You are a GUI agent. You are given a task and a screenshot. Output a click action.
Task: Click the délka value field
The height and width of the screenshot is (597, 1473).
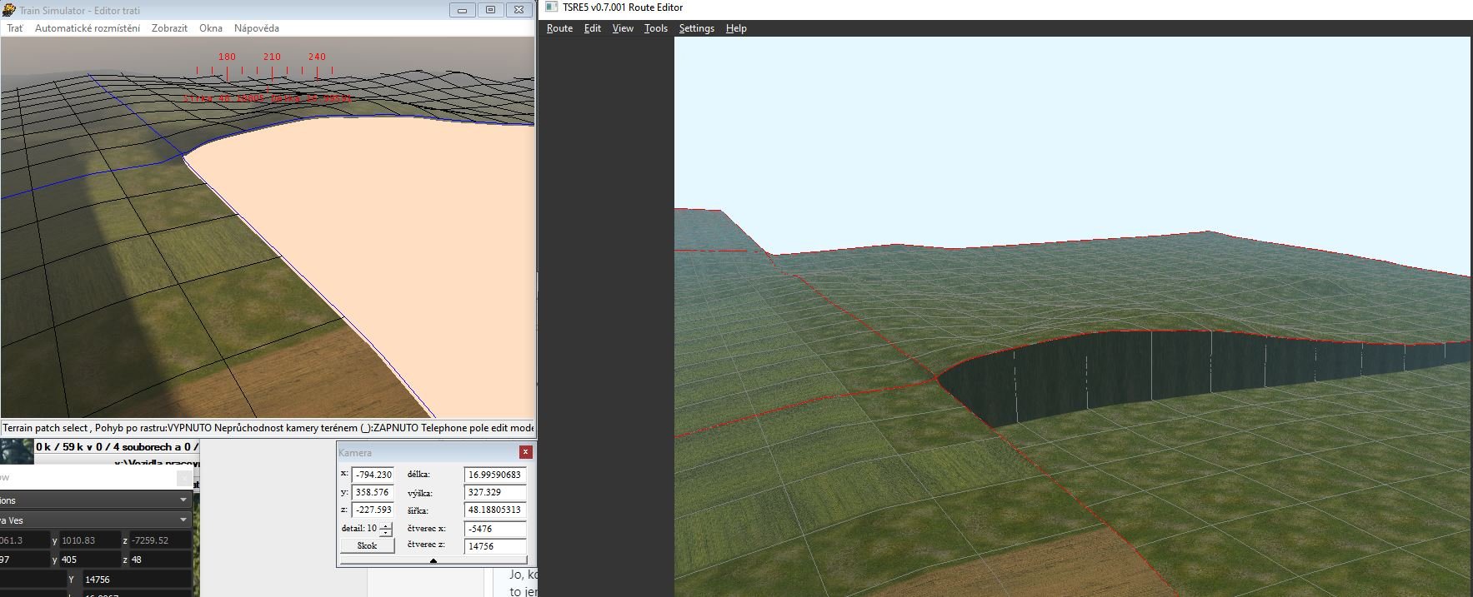(495, 475)
